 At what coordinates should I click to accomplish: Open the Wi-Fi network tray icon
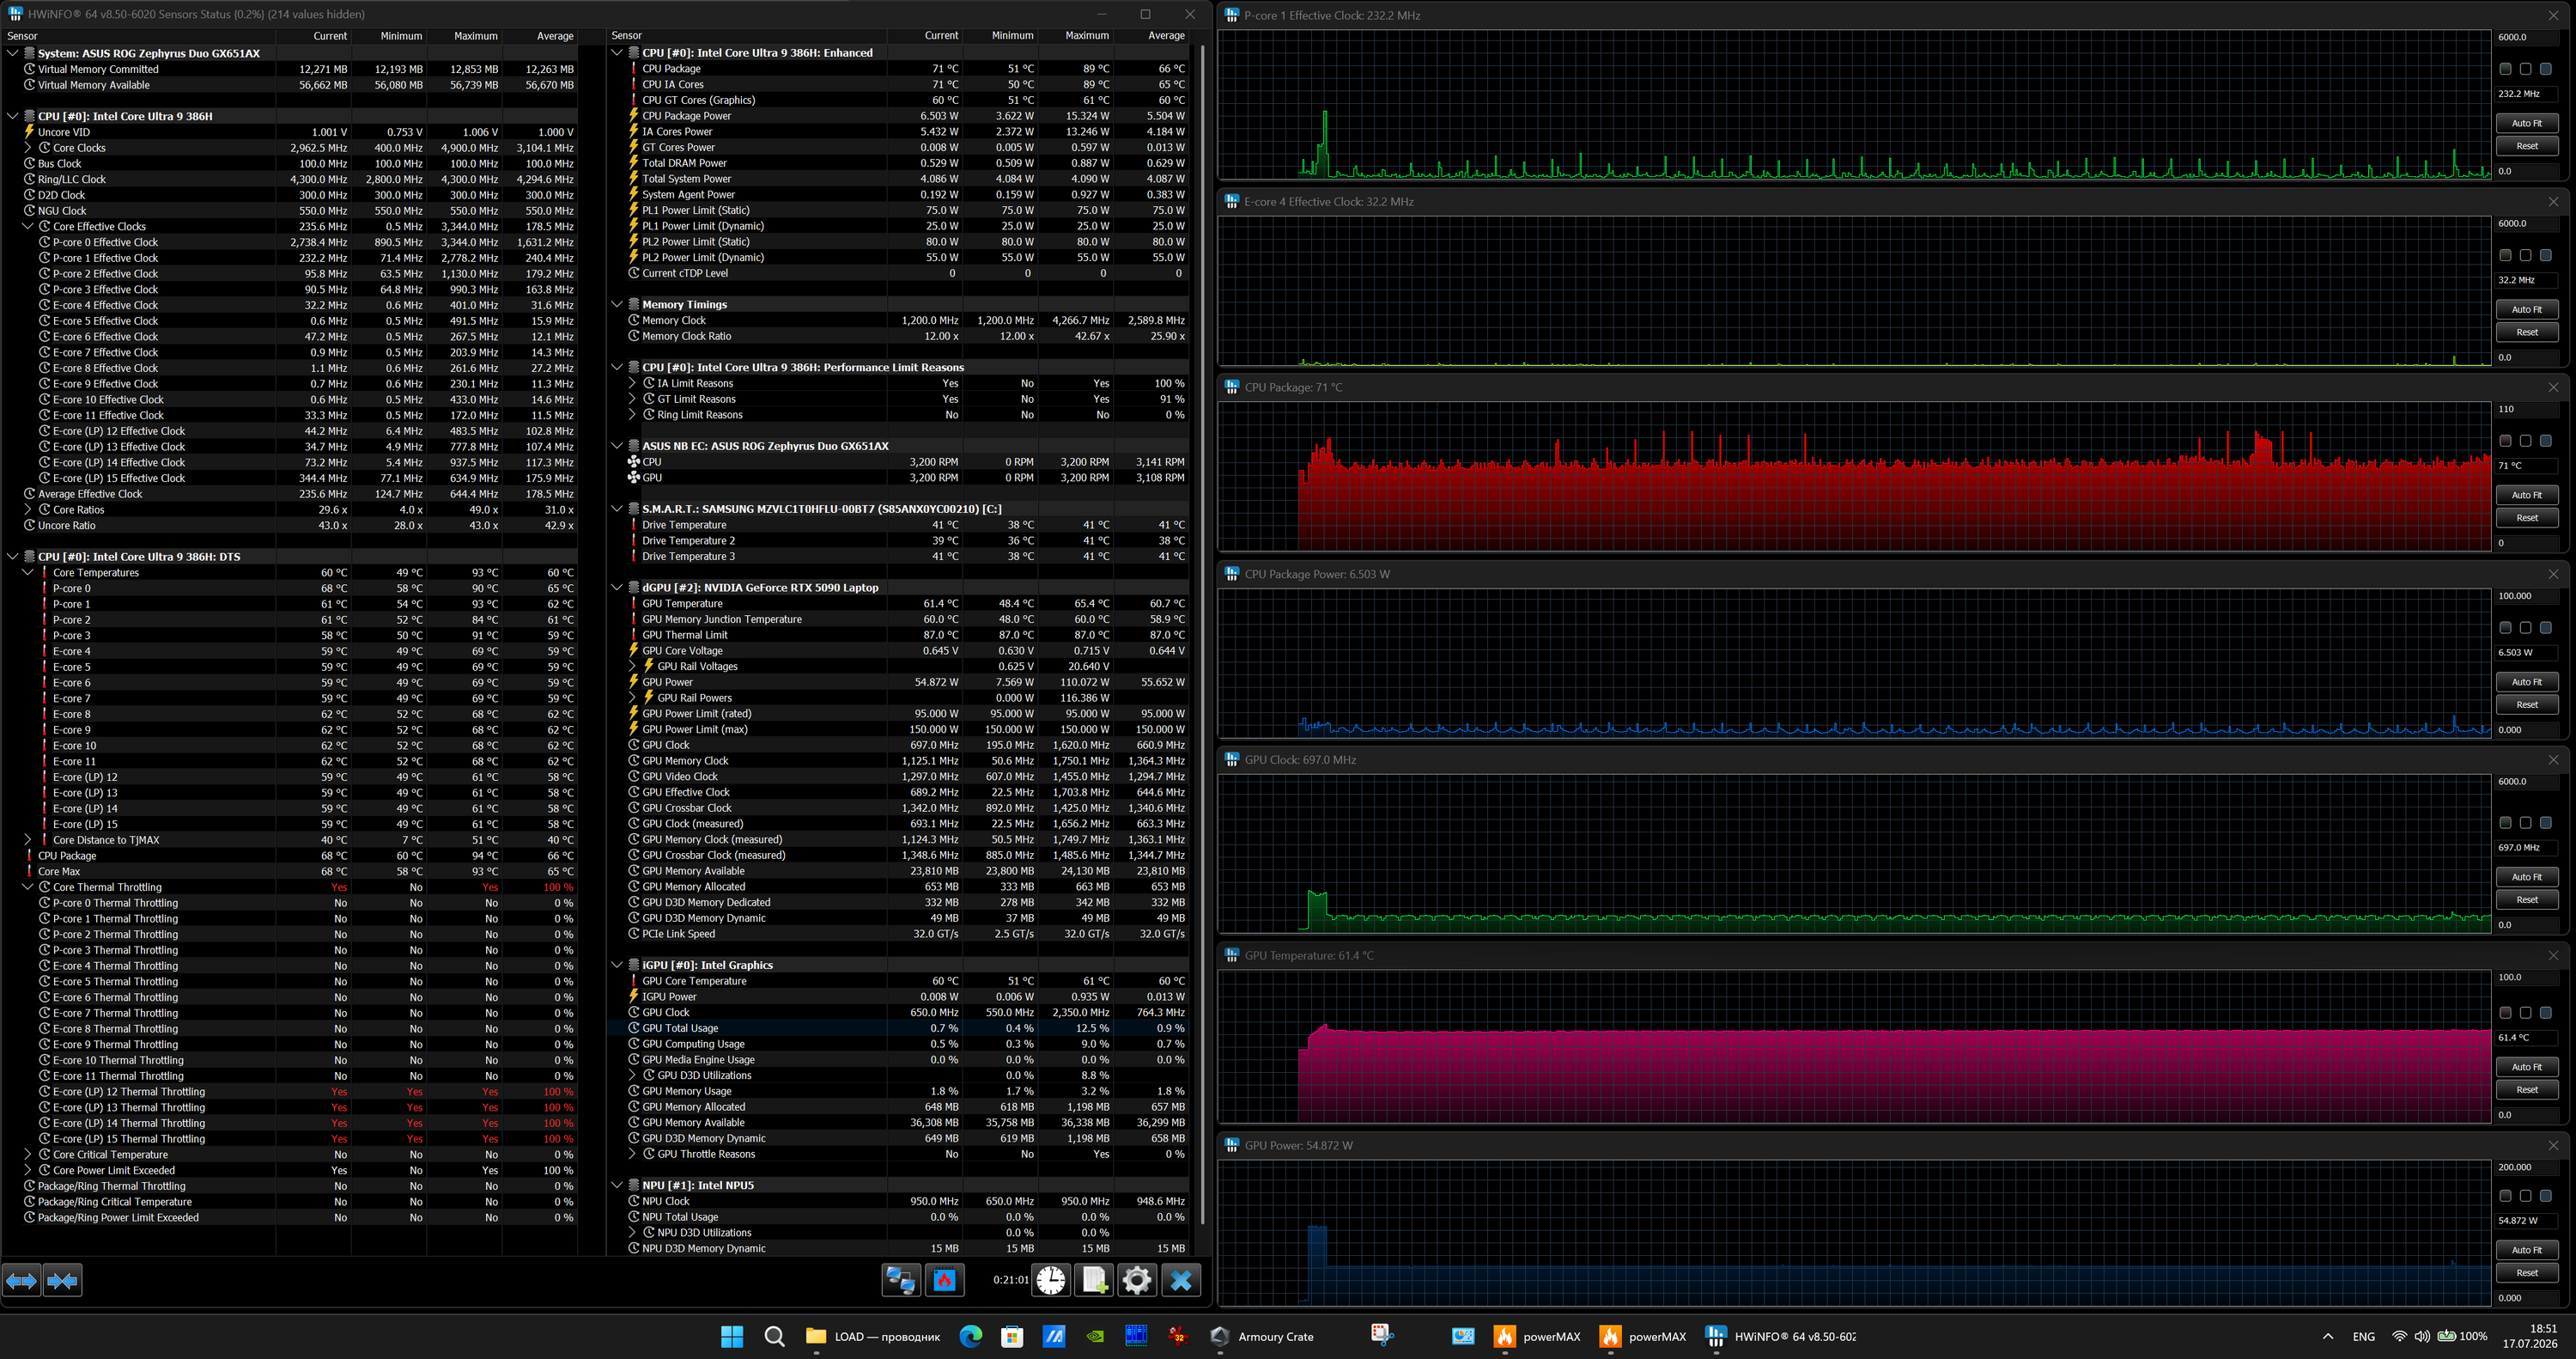2399,1336
